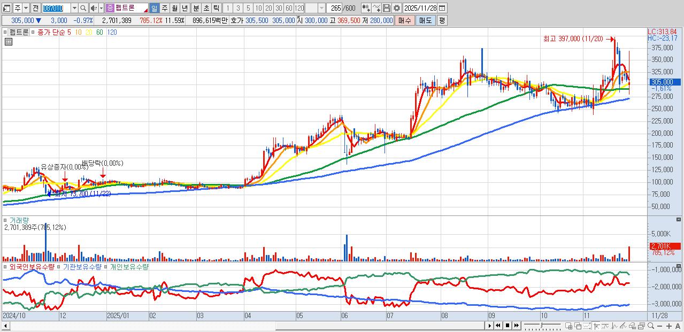Select interval 120 button
The width and height of the screenshot is (684, 332).
click(x=299, y=8)
